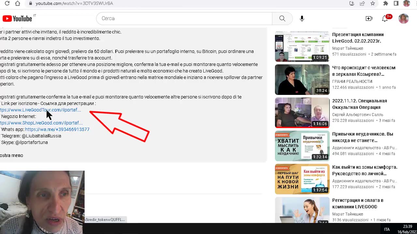Image resolution: width=417 pixels, height=234 pixels.
Task: Click the taskbar clock showing 23:39
Action: click(x=408, y=227)
